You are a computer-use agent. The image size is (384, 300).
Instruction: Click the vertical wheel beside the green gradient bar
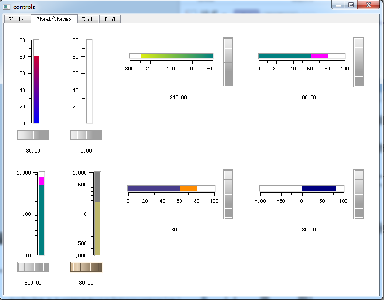pos(228,62)
